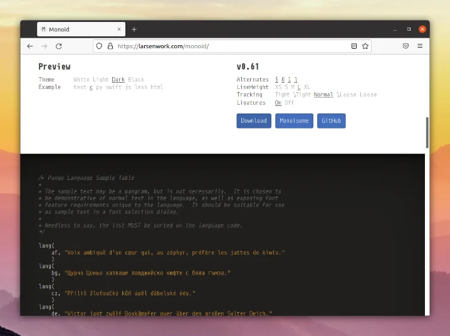450x336 pixels.
Task: Go back using the browser back arrow
Action: pos(30,46)
